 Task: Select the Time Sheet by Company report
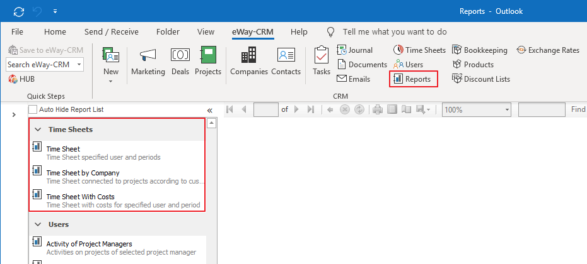(x=117, y=177)
